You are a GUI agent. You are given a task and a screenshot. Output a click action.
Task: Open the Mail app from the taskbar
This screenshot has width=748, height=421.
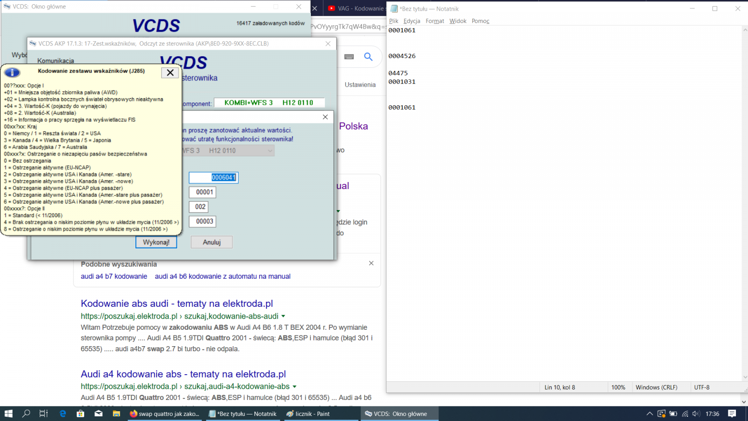(x=99, y=414)
